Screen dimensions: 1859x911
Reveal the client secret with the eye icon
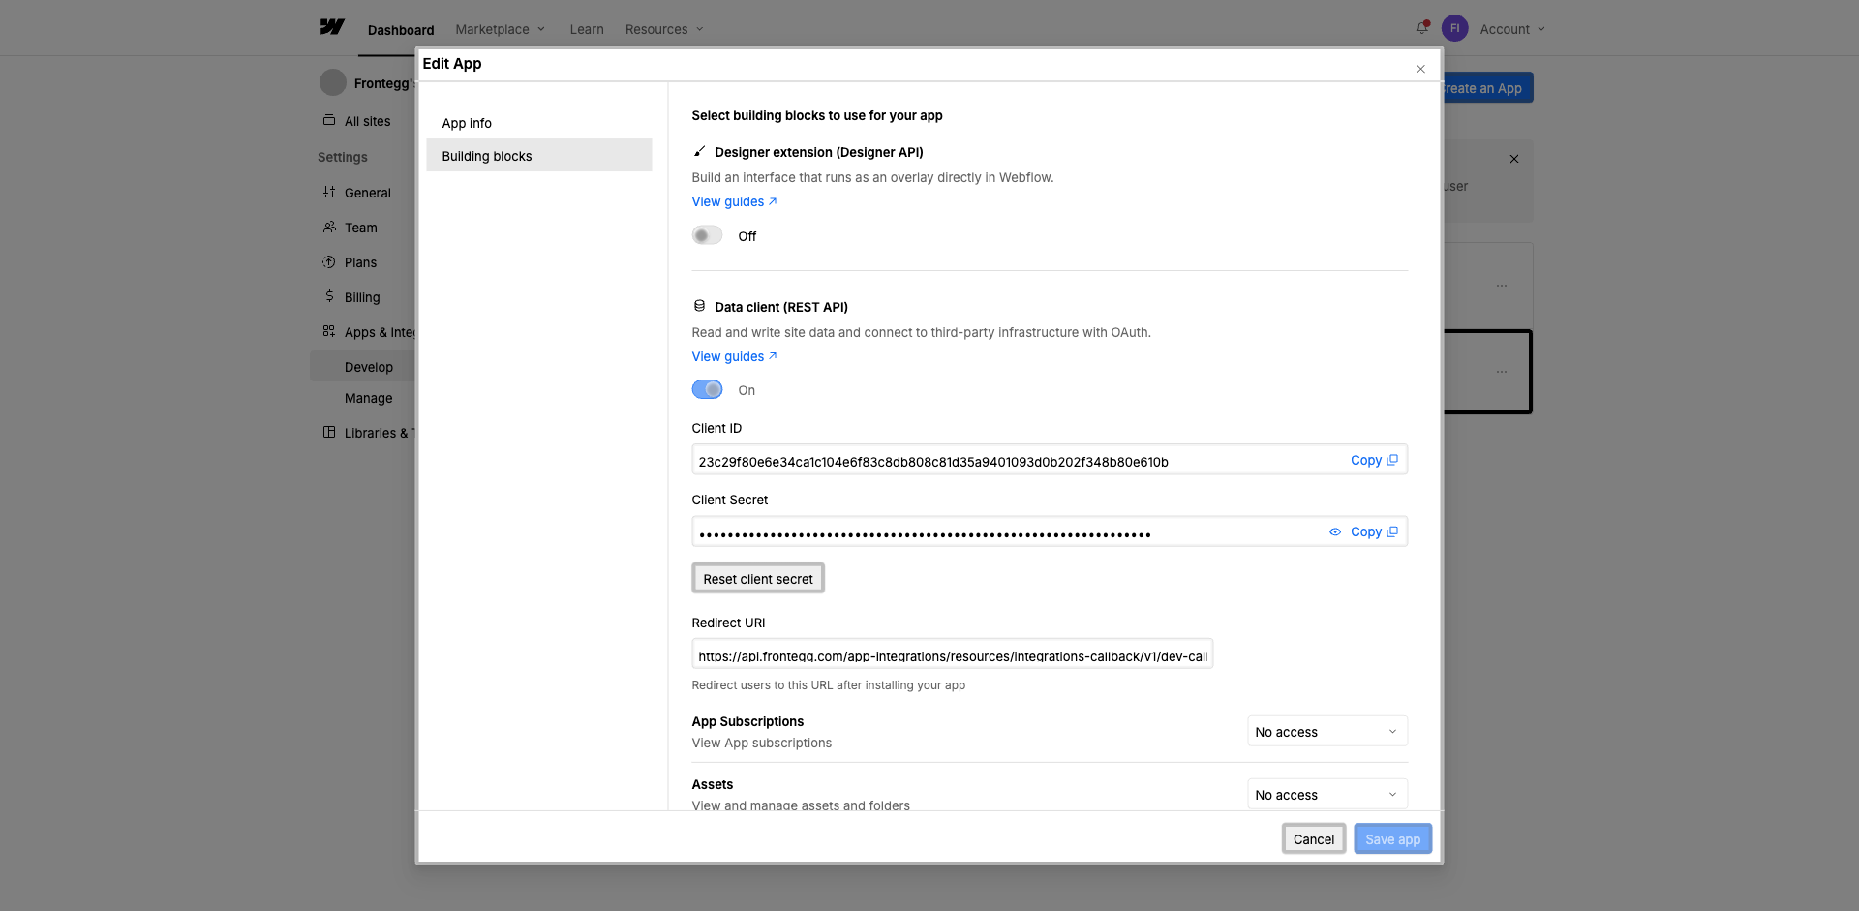[1335, 531]
